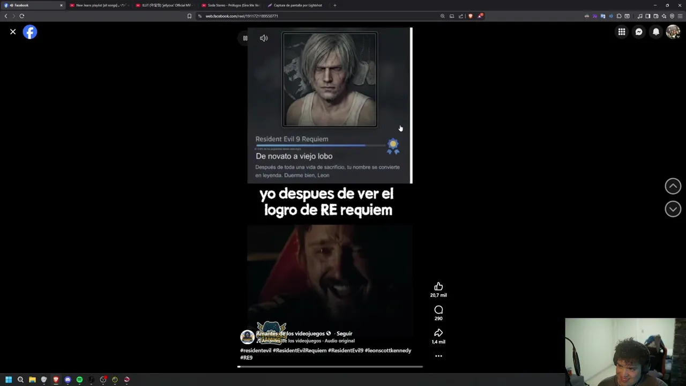Open the browser extensions puzzle icon
686x386 pixels.
coord(619,16)
